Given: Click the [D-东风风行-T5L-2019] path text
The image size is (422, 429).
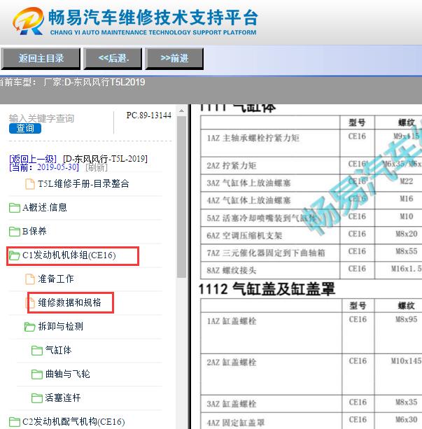Looking at the screenshot, I should click(x=106, y=159).
